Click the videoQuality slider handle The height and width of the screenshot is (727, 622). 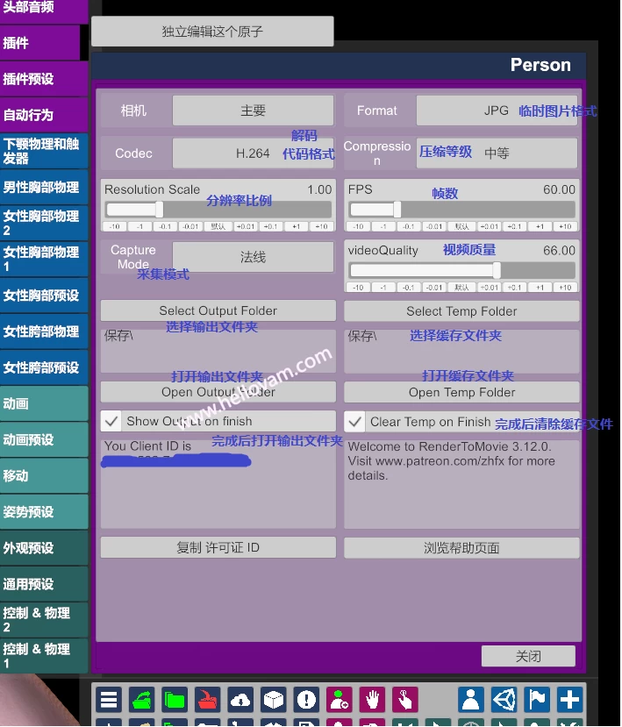point(497,270)
